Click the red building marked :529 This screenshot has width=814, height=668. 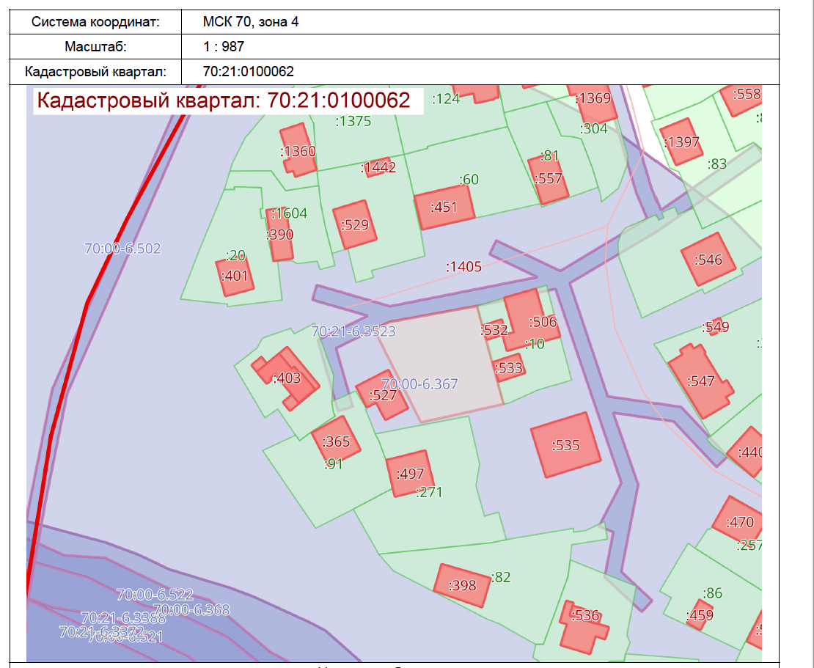click(355, 225)
